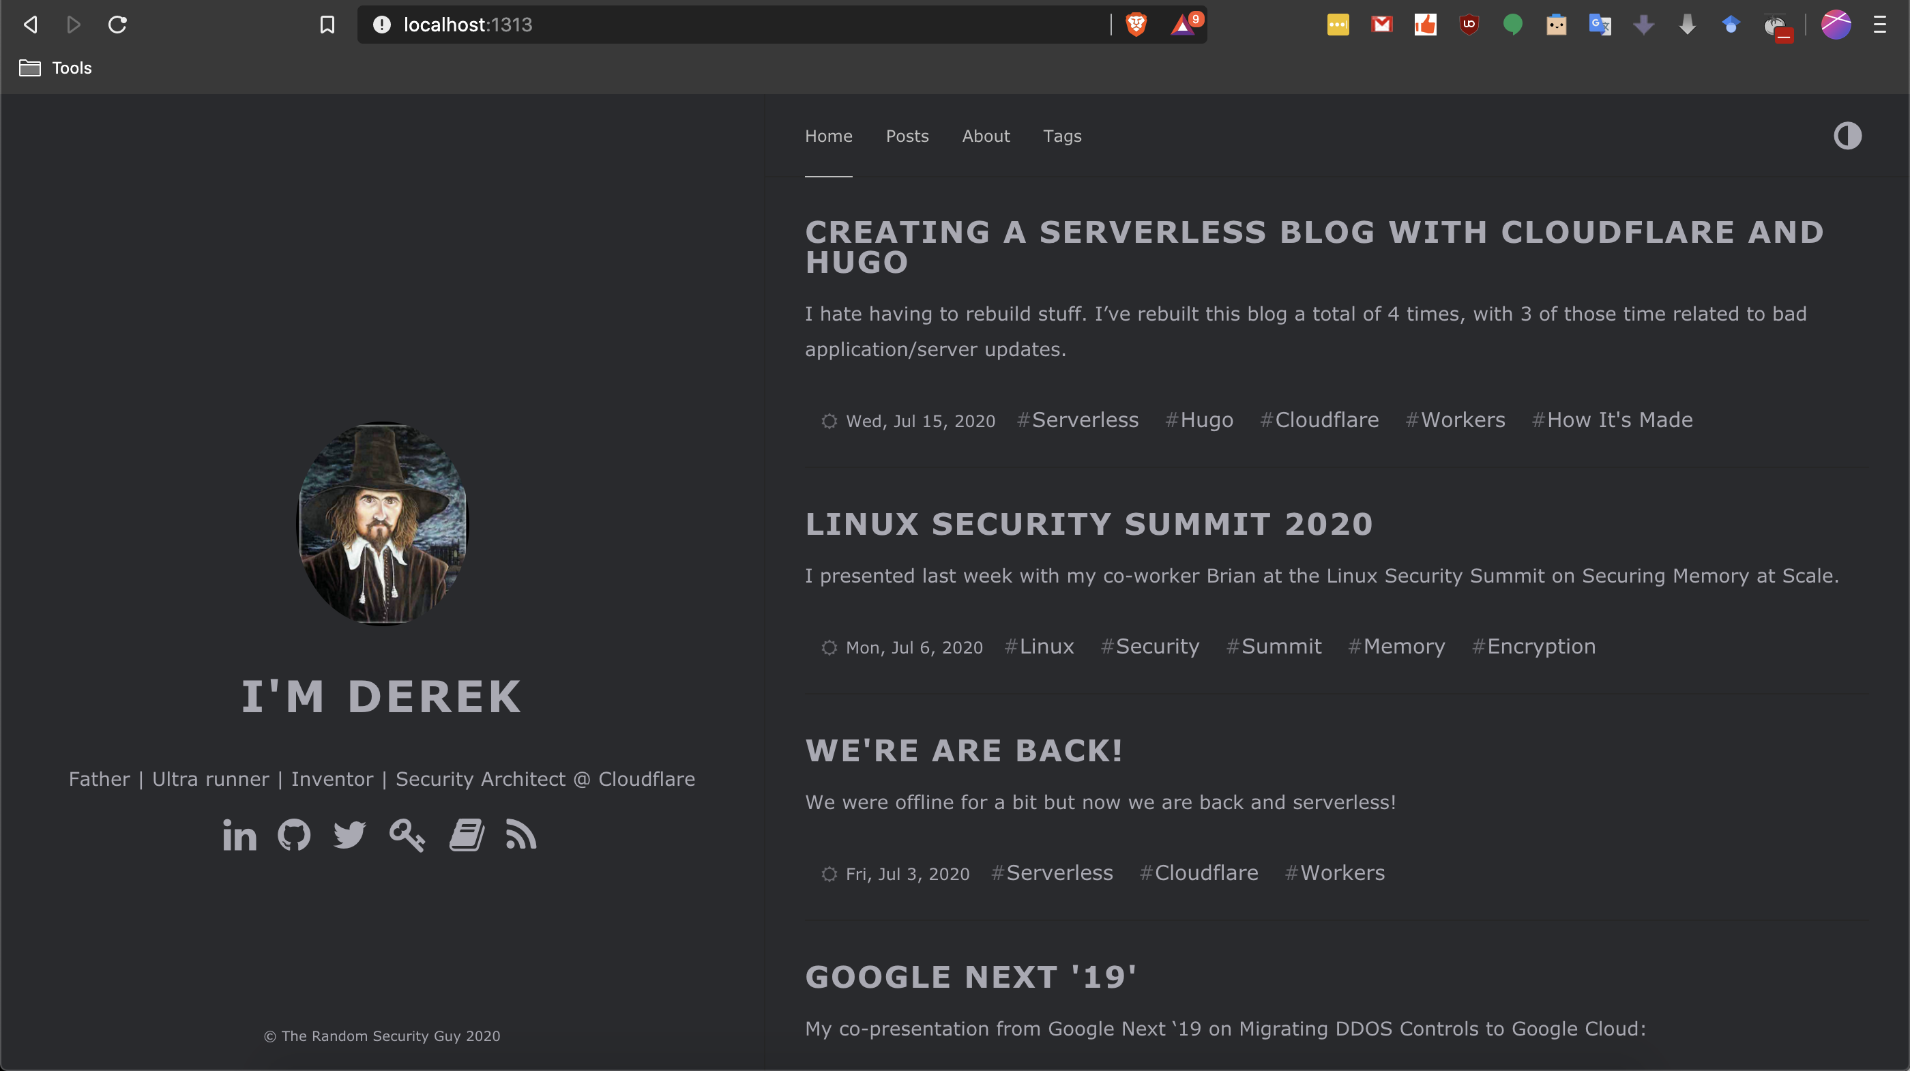Open the orange thumbs-up extension icon
This screenshot has height=1071, width=1910.
click(x=1425, y=25)
